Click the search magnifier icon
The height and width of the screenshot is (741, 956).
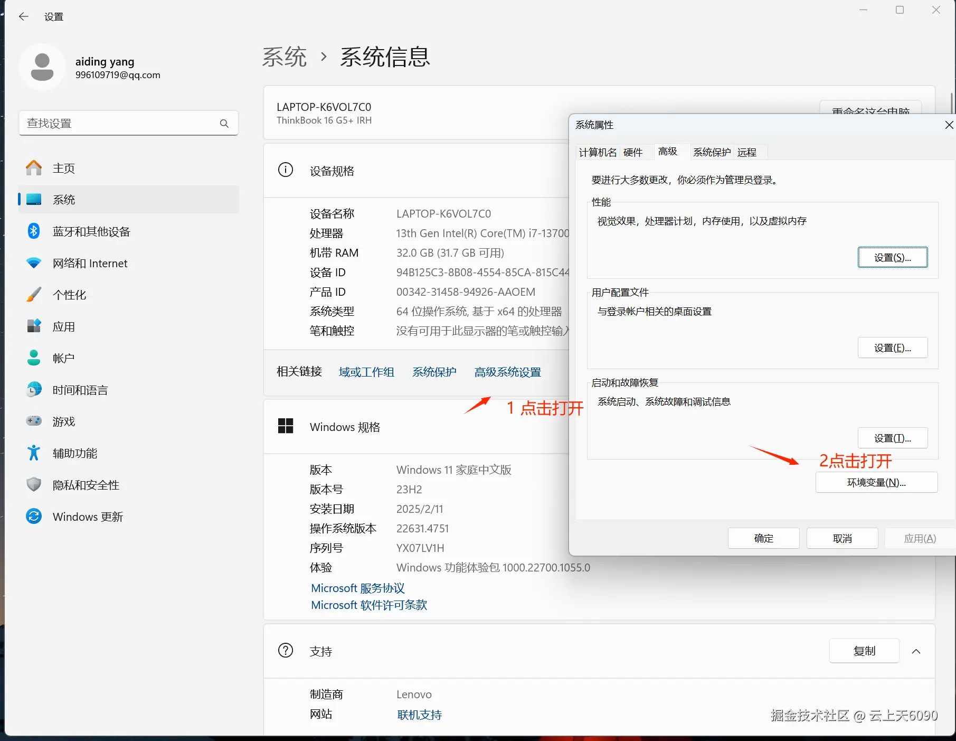[x=224, y=124]
